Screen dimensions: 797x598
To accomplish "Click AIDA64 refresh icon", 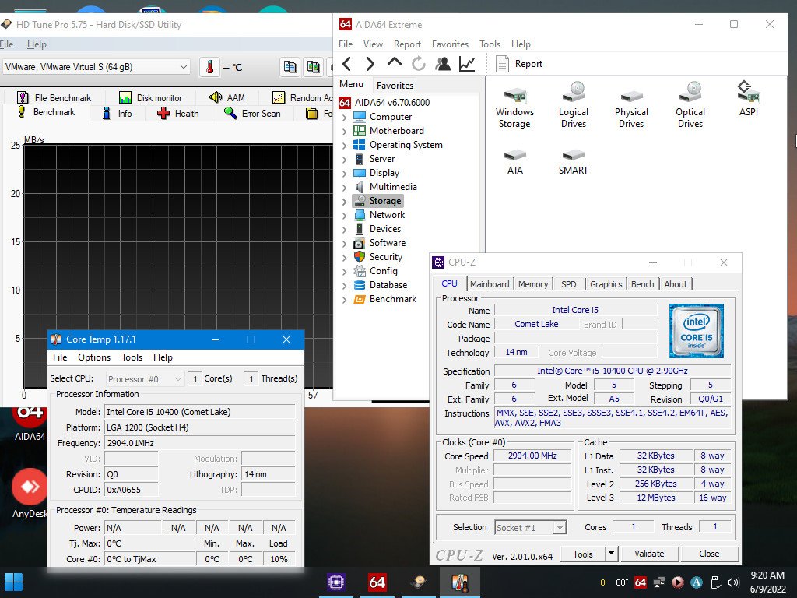I will [x=418, y=64].
